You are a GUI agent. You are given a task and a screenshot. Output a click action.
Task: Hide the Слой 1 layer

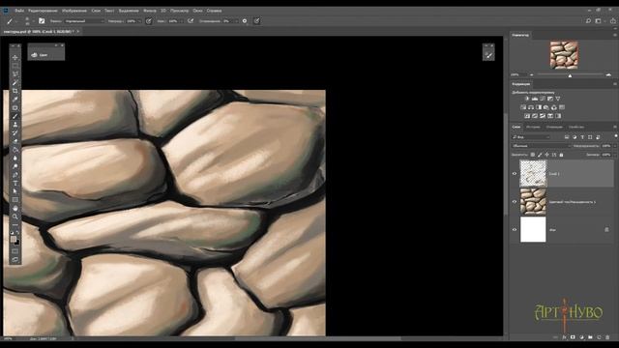[x=515, y=174]
